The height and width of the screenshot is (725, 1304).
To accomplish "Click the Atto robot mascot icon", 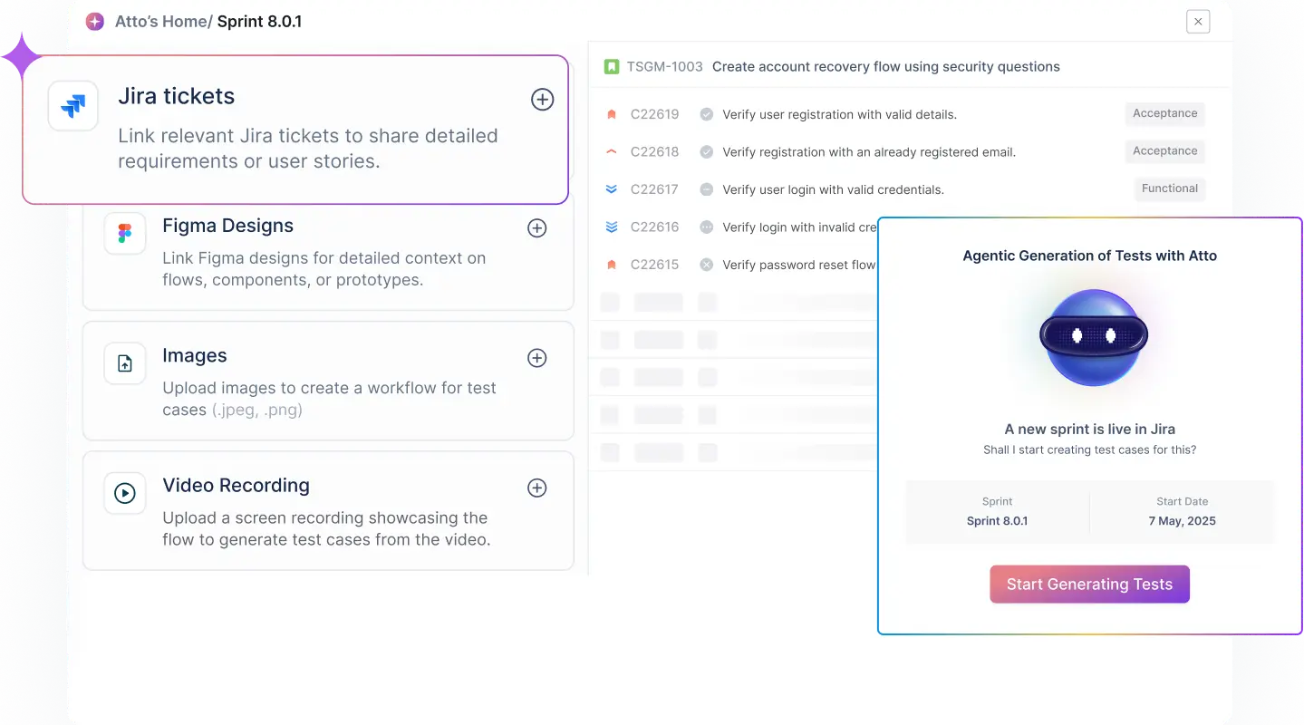I will click(1091, 335).
